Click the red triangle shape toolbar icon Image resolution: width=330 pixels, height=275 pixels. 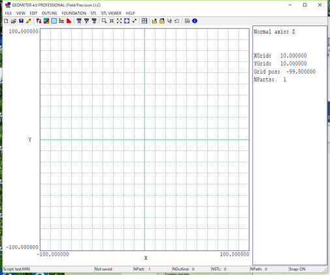[x=69, y=21]
